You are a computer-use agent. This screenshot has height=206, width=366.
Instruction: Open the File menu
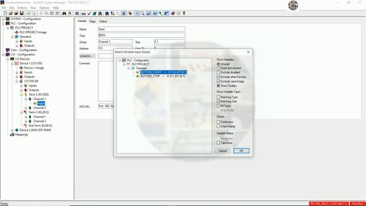tap(4, 7)
